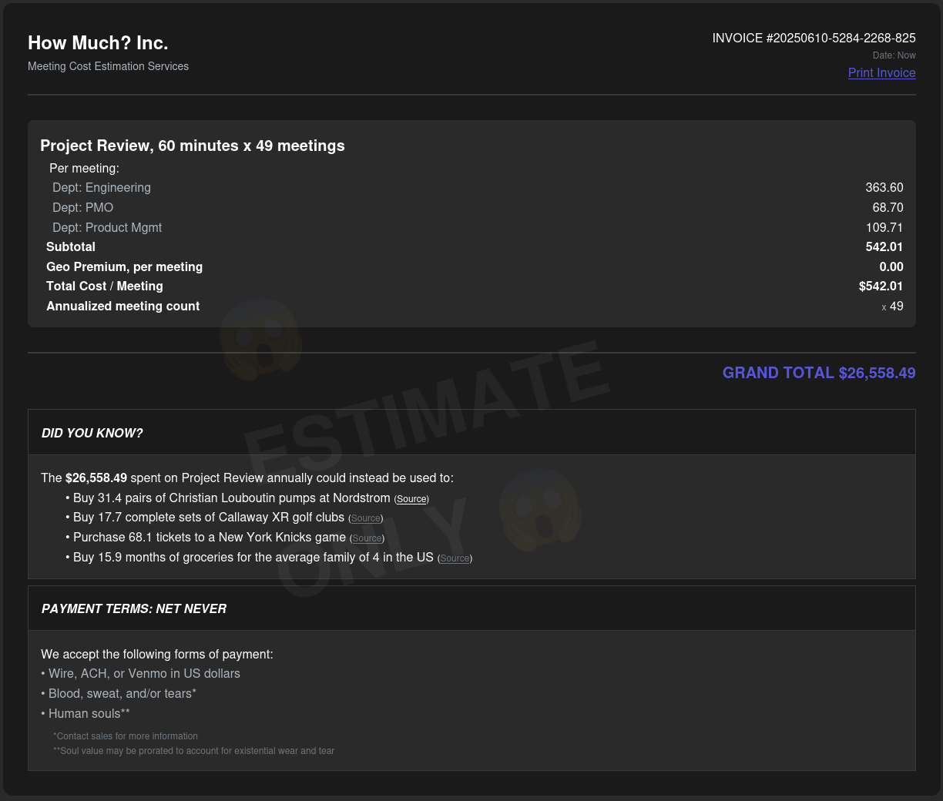Click the invoice number text
Viewport: 943px width, 801px height.
tap(814, 39)
